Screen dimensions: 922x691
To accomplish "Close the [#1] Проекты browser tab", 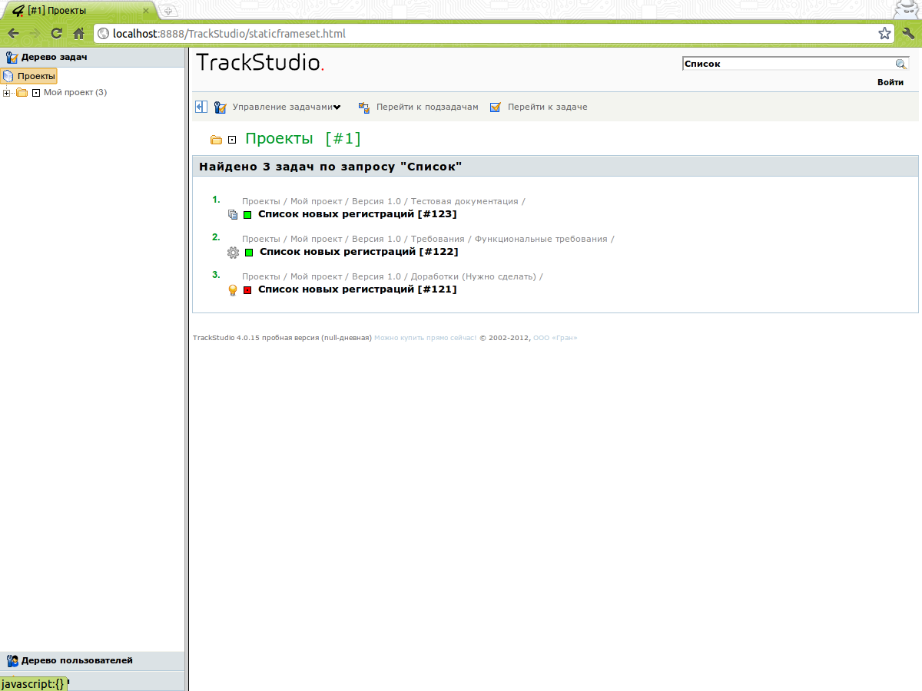I will pyautogui.click(x=146, y=11).
